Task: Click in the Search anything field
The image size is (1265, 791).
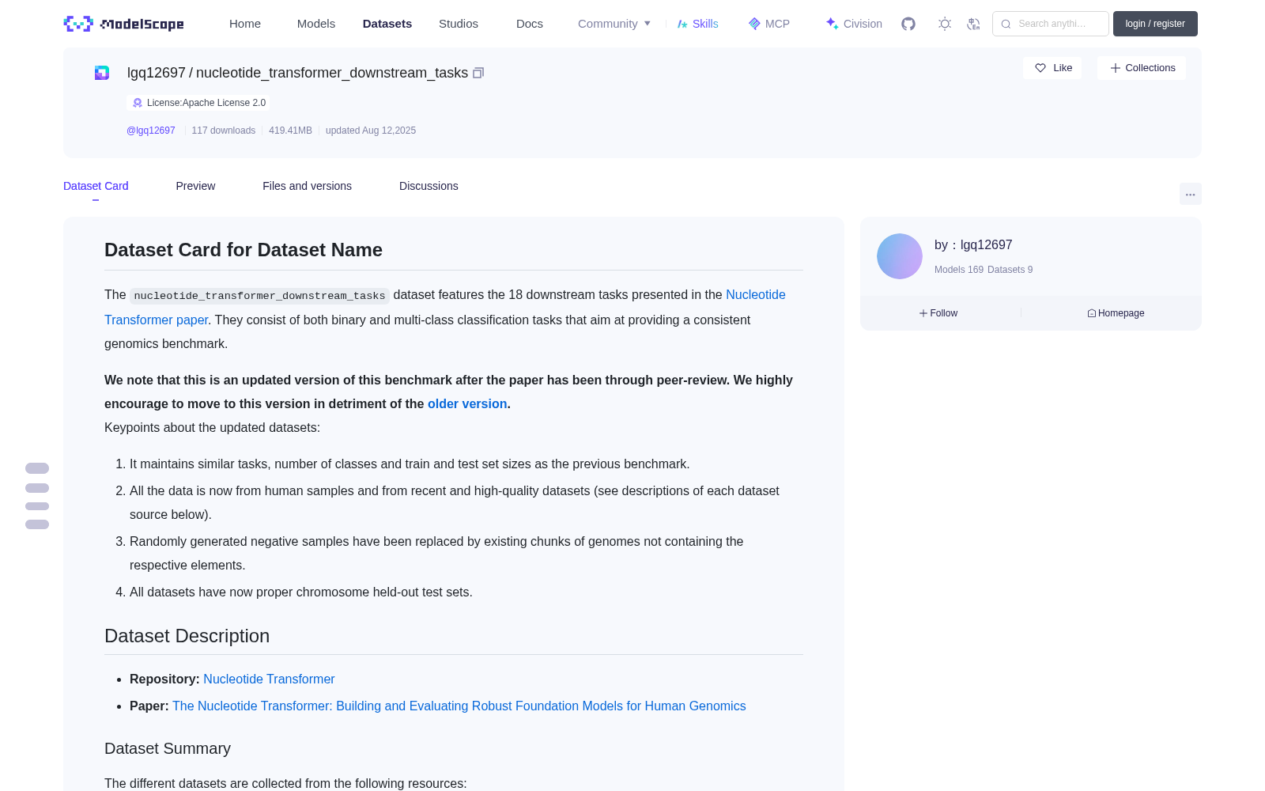Action: [x=1051, y=24]
